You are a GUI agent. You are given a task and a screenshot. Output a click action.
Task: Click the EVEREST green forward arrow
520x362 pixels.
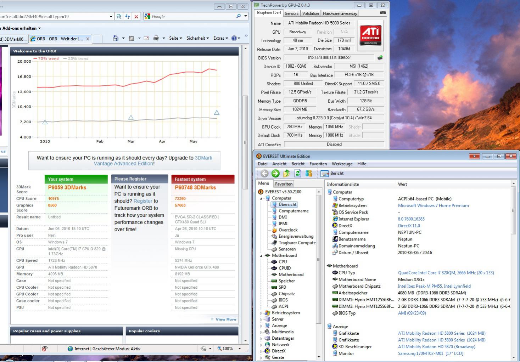coord(275,173)
